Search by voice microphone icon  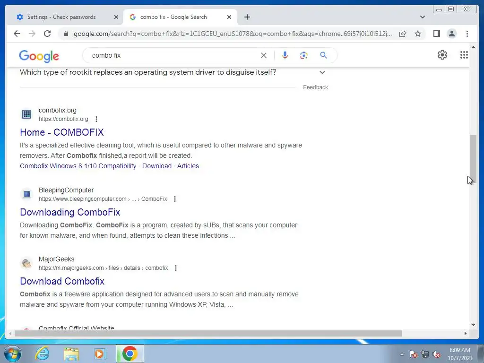285,55
